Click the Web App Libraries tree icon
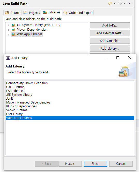 tap(13, 34)
